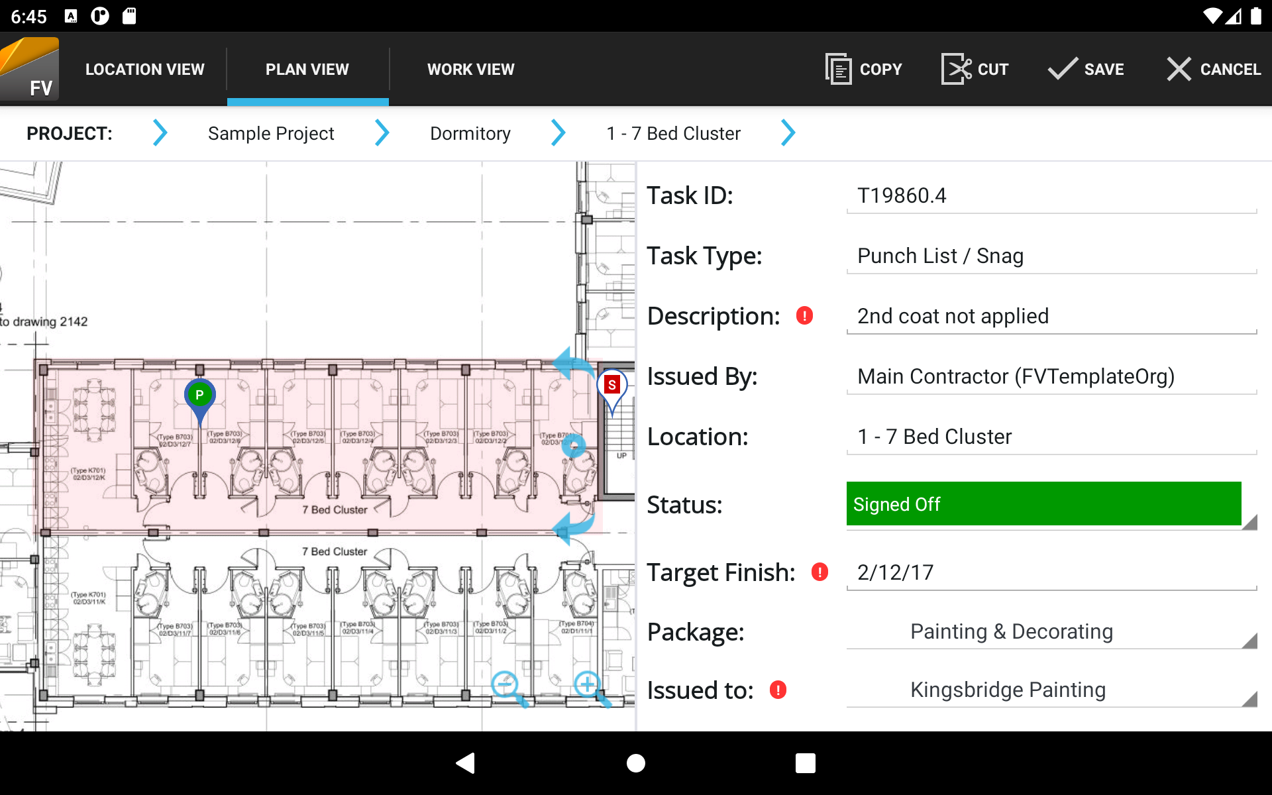Viewport: 1272px width, 795px height.
Task: Tap circular P status bar icon
Action: point(100,16)
